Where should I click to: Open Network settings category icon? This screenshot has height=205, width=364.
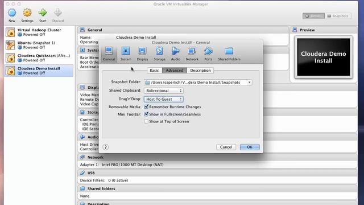192,51
